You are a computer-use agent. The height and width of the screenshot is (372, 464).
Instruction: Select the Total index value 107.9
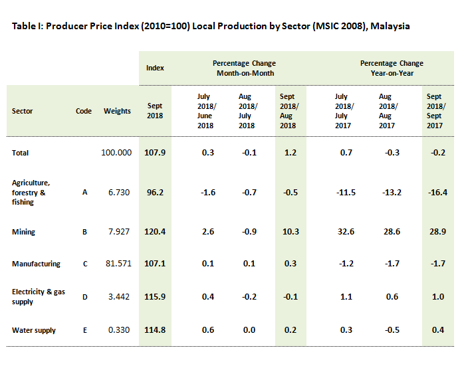point(155,153)
